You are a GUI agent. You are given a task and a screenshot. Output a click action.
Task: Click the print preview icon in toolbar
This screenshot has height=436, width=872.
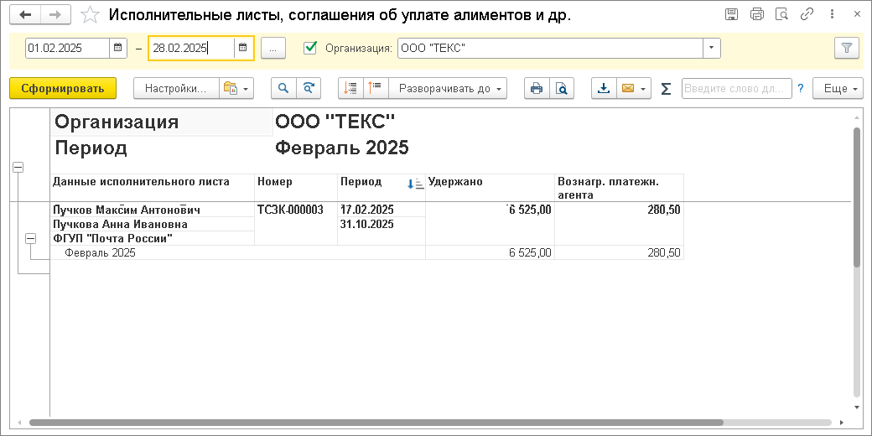click(x=562, y=88)
